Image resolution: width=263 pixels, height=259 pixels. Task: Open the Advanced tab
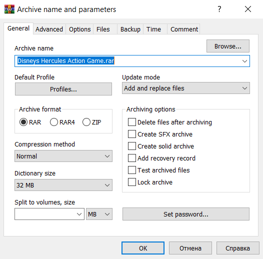(x=49, y=29)
